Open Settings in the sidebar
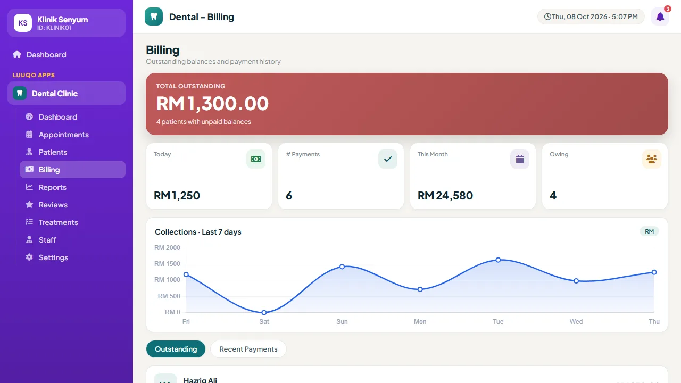Screen dimensions: 681x383 pyautogui.click(x=72, y=257)
